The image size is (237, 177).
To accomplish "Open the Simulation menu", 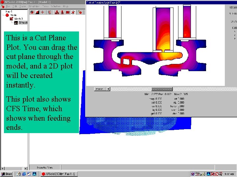I will click(x=34, y=7).
